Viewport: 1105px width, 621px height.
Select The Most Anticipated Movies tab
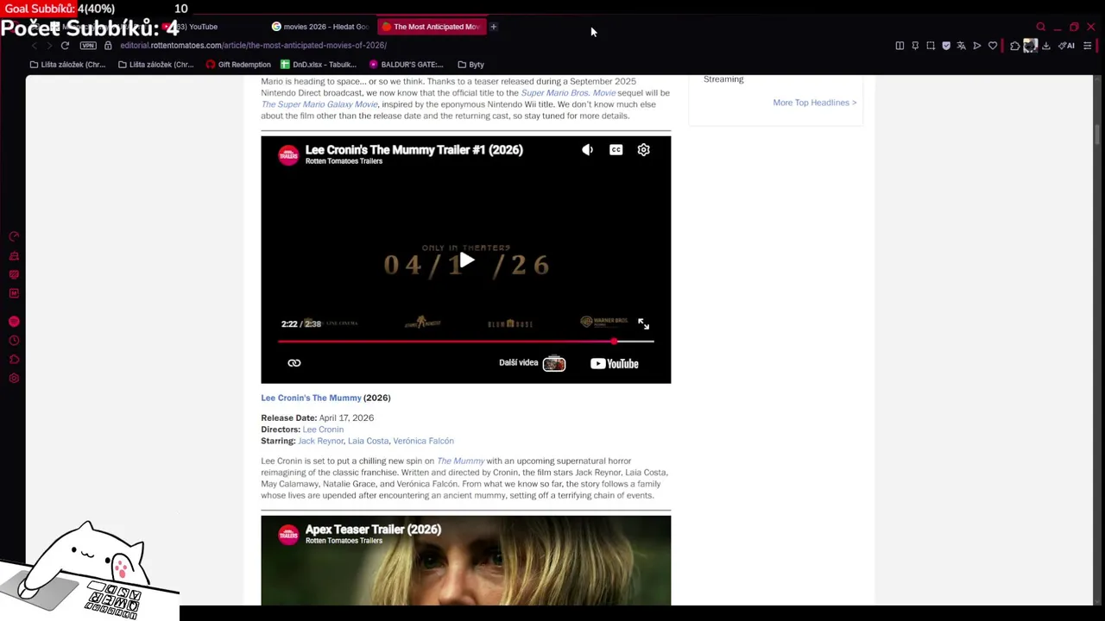[x=432, y=27]
